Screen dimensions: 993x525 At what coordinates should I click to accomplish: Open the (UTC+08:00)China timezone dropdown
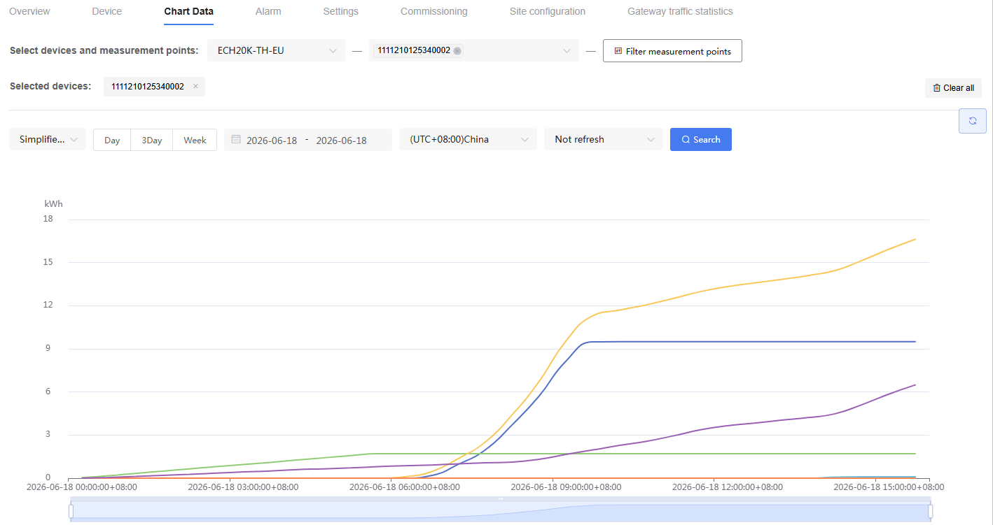(468, 139)
